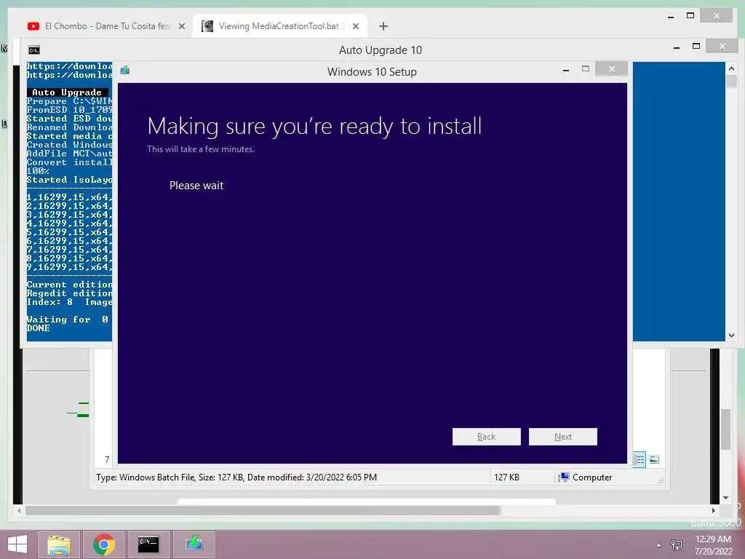Image resolution: width=745 pixels, height=559 pixels.
Task: Minimize the Chrome browser window
Action: point(670,17)
